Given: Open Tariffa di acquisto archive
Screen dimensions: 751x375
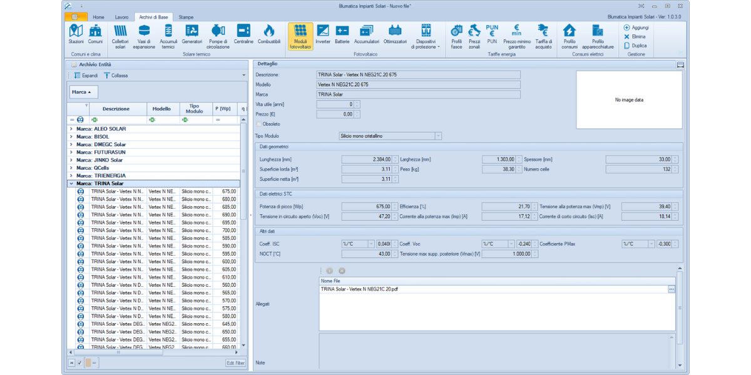Looking at the screenshot, I should click(543, 37).
